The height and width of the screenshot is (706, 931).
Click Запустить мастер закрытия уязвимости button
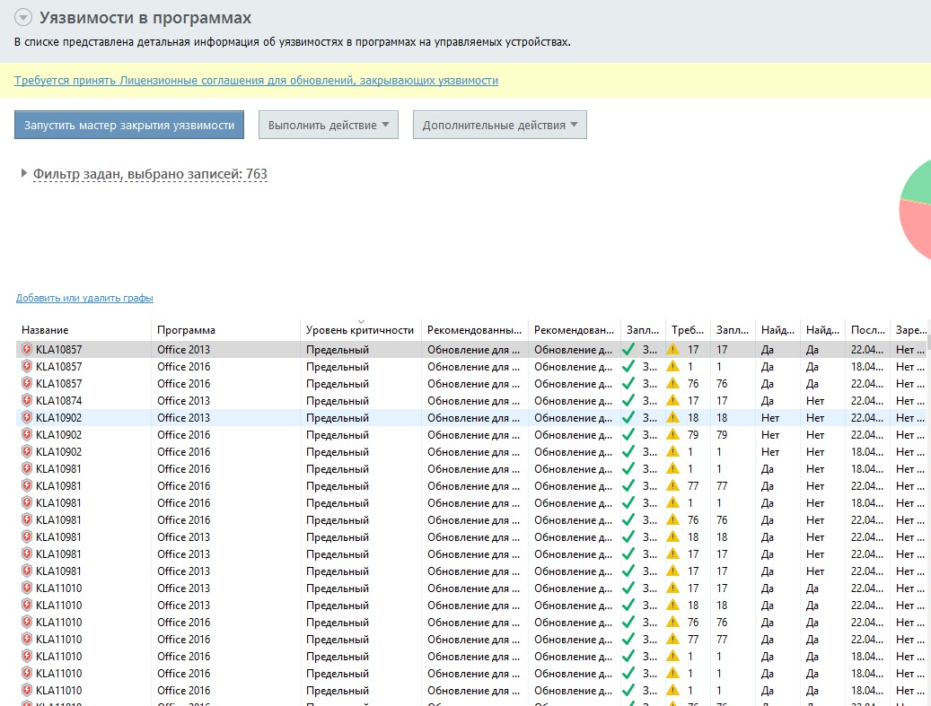coord(129,126)
